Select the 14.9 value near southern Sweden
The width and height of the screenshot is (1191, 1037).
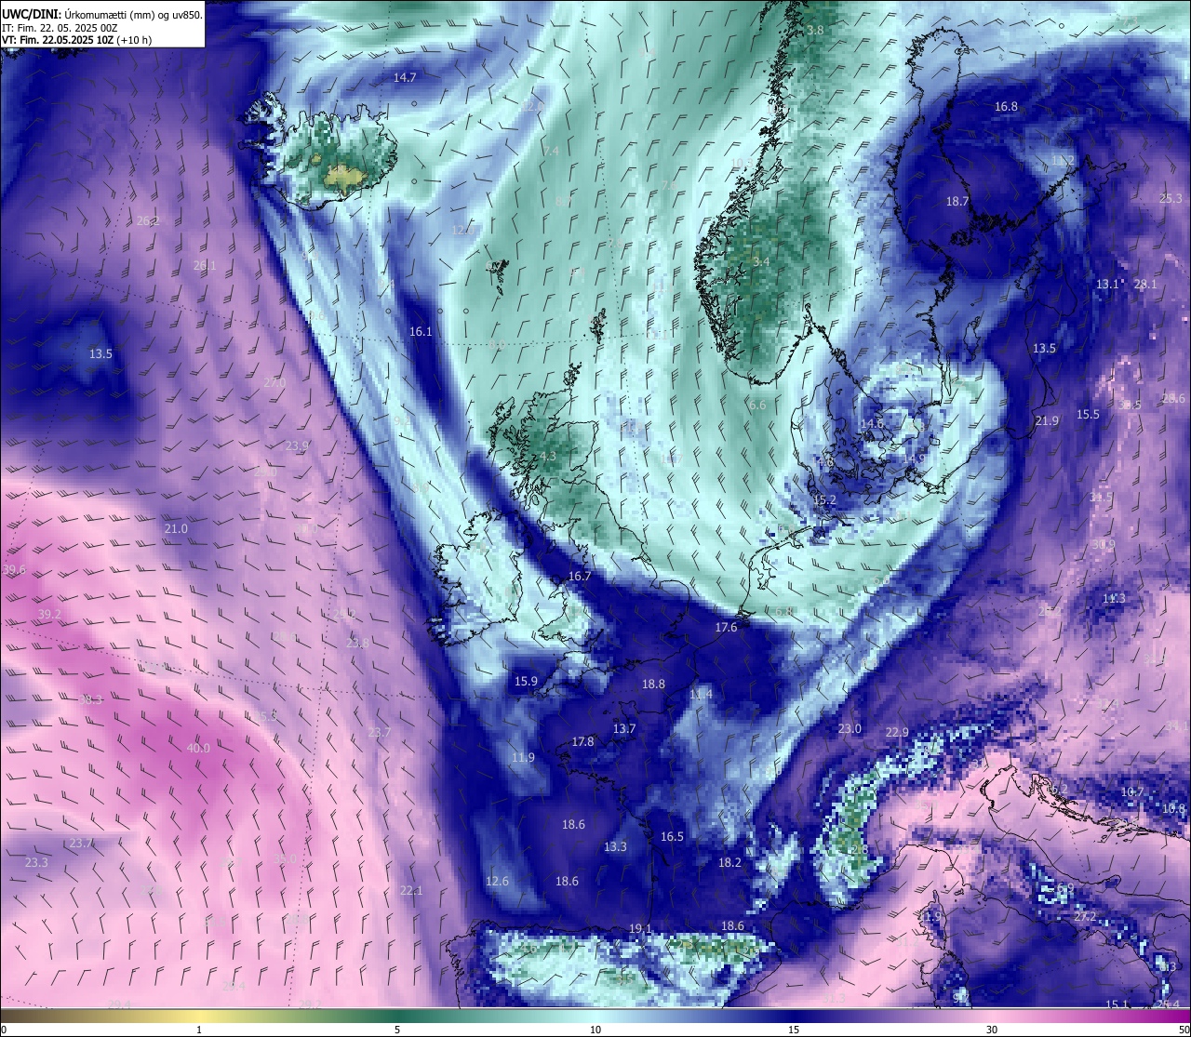click(x=914, y=459)
